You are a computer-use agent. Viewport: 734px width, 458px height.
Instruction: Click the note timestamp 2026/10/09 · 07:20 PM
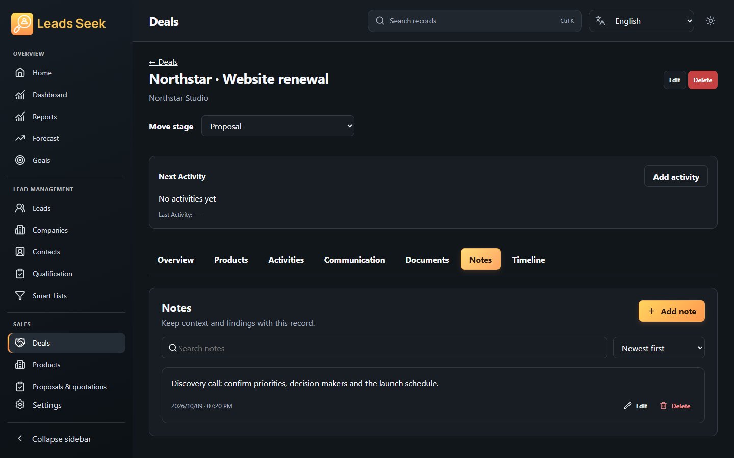(x=201, y=406)
